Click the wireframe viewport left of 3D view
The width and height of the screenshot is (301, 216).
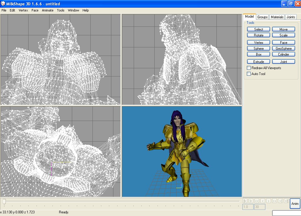point(60,152)
